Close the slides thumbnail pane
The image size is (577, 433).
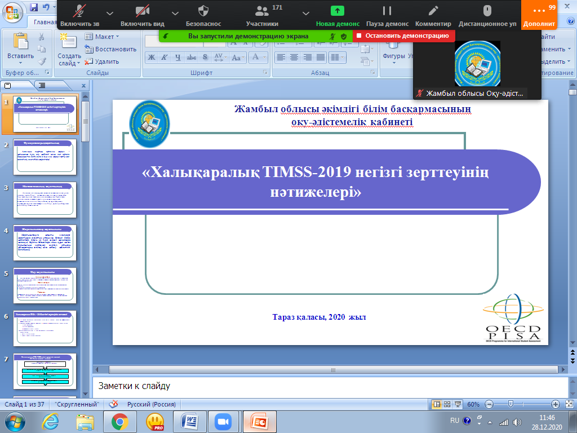pos(83,86)
